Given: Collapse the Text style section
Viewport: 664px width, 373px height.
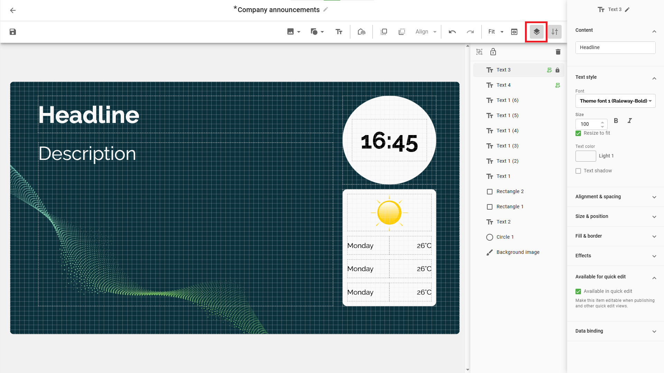Looking at the screenshot, I should (x=654, y=78).
